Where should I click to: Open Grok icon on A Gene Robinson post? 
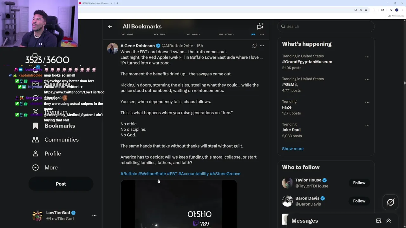(x=254, y=46)
